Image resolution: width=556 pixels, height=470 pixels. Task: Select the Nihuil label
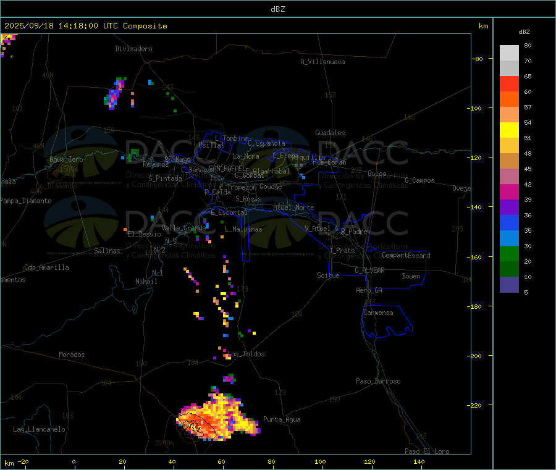pos(146,282)
